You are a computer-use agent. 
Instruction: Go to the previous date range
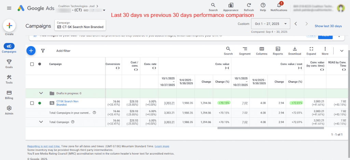[296, 24]
